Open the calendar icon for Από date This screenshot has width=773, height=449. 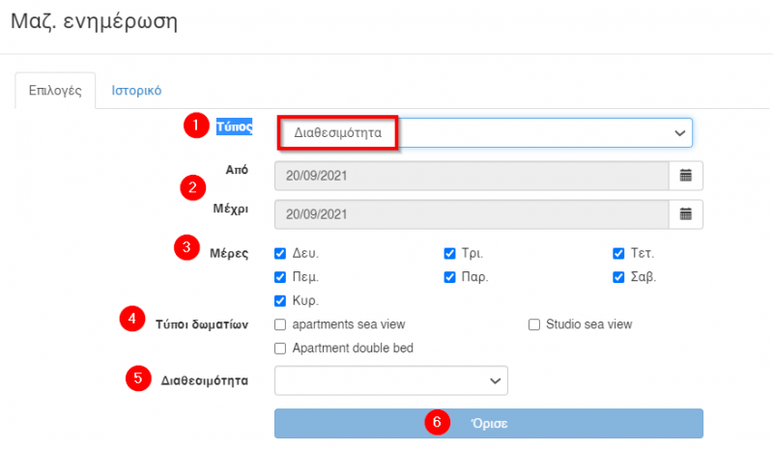pos(686,176)
